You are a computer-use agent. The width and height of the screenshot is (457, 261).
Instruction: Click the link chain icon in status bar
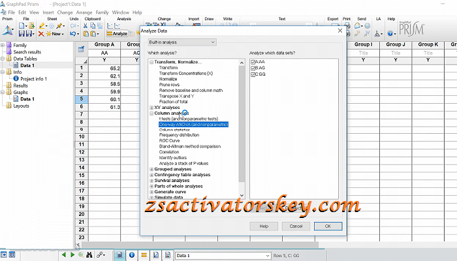click(100, 255)
